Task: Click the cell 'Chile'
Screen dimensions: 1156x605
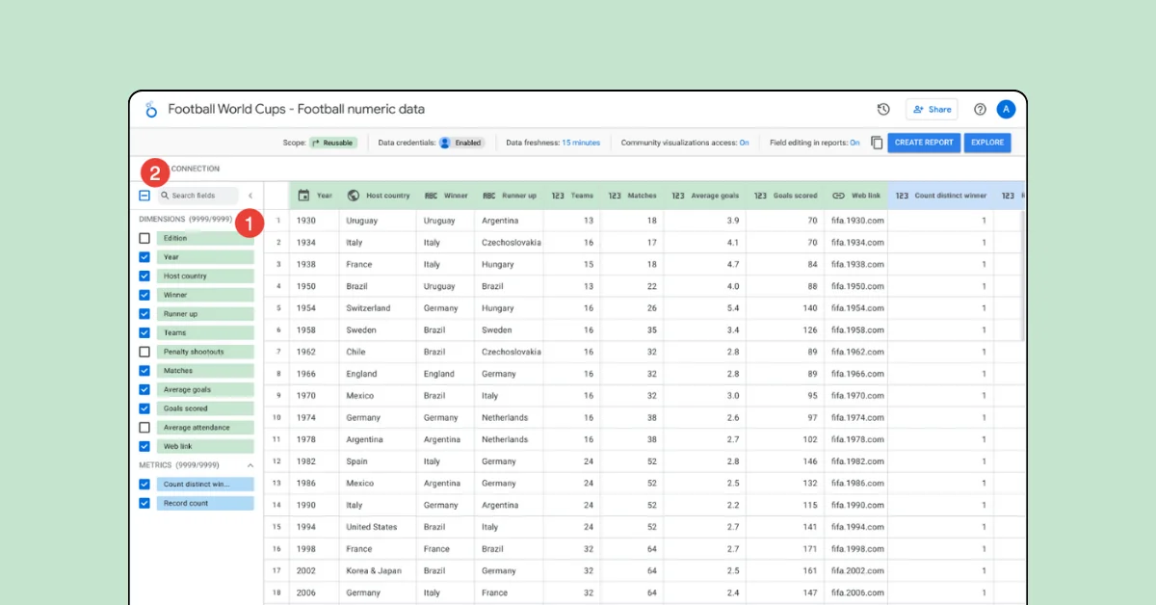Action: [355, 352]
